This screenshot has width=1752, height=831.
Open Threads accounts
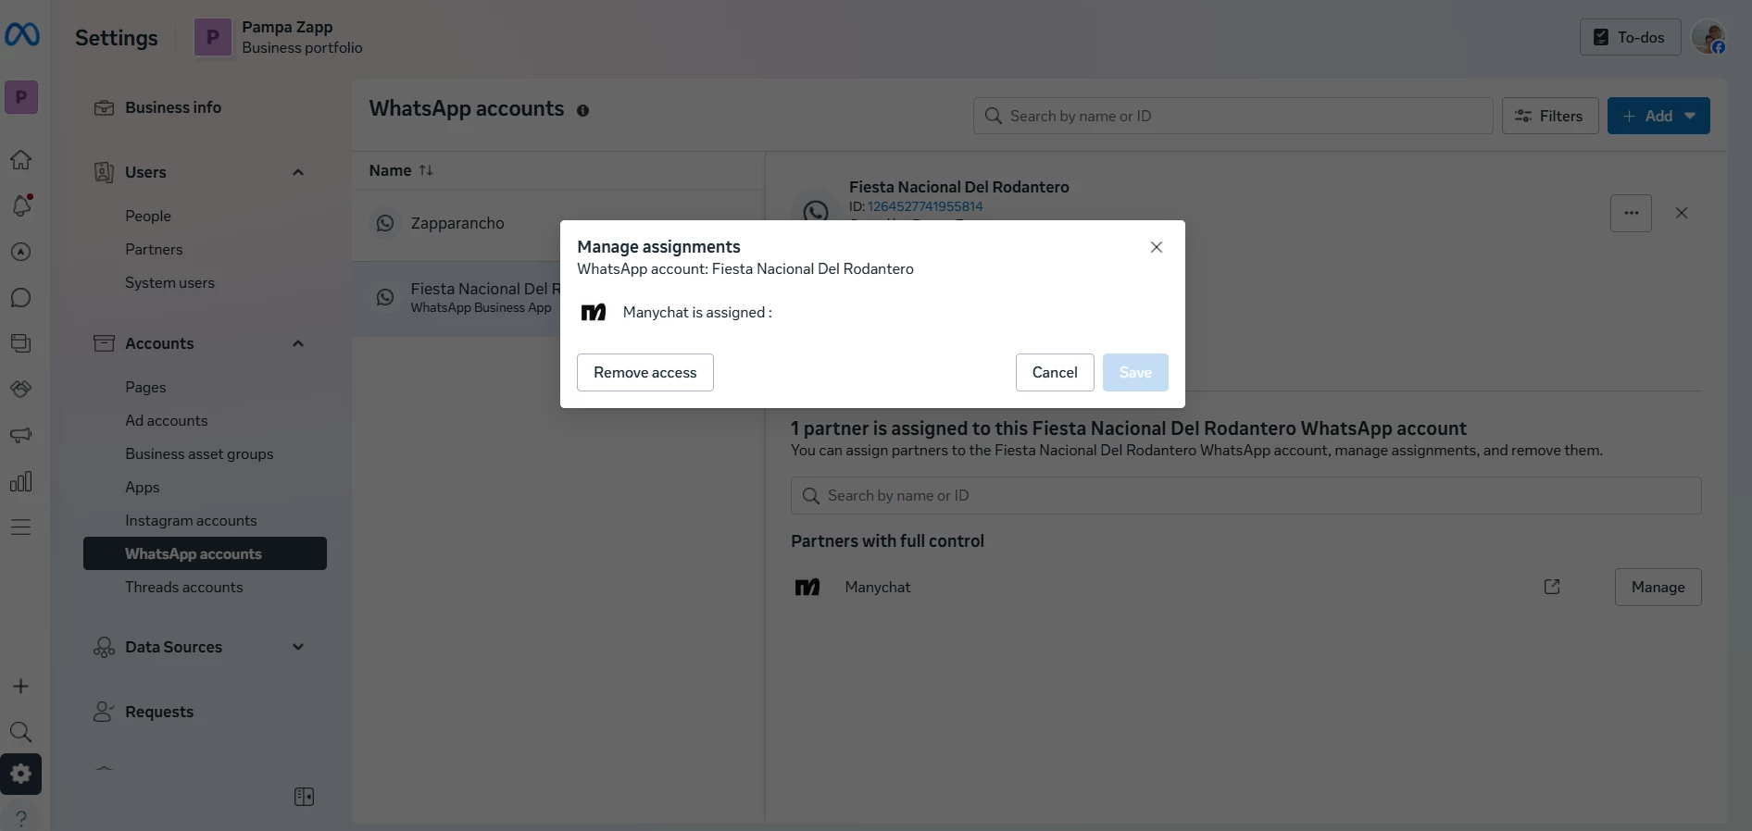[184, 587]
